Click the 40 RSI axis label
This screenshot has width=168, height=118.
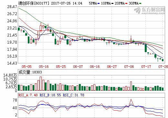[x=15, y=108]
